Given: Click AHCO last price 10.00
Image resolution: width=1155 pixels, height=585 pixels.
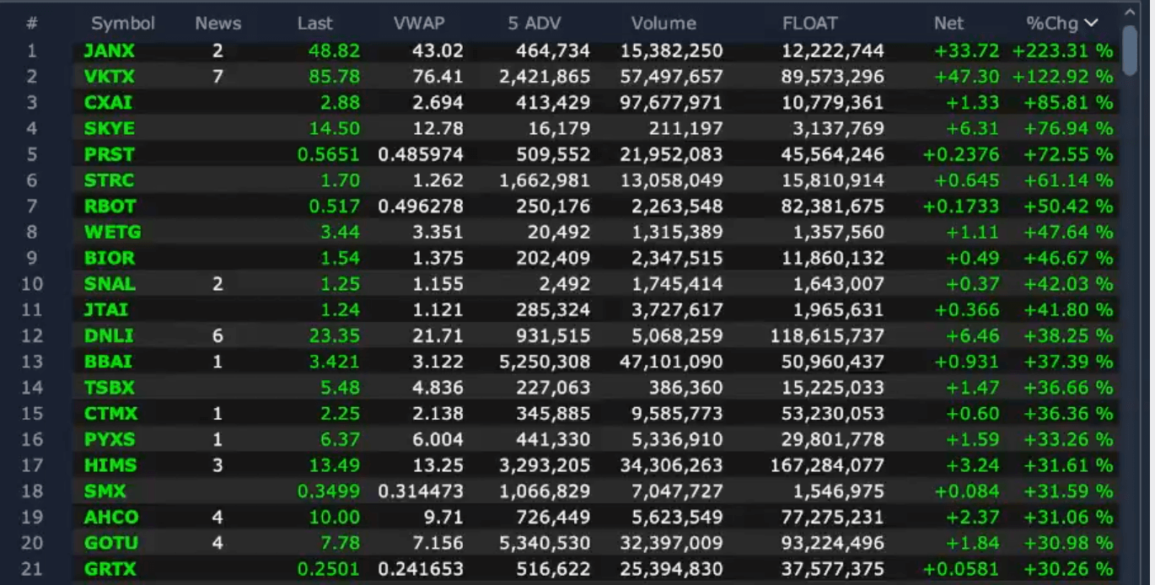Looking at the screenshot, I should [336, 517].
